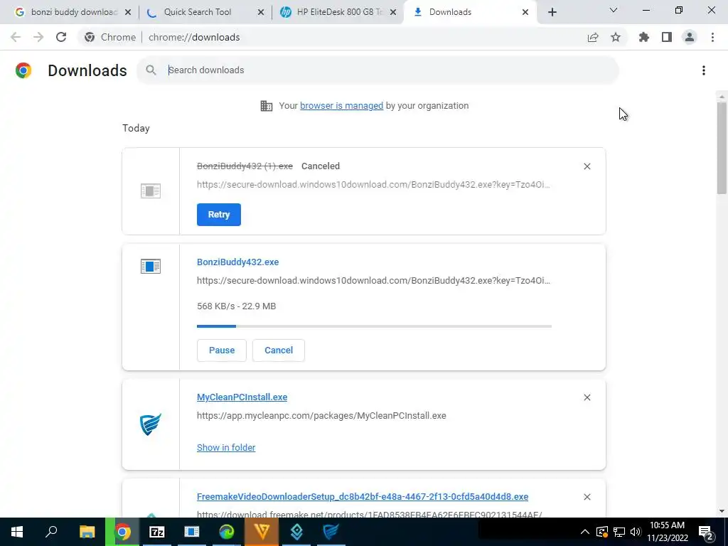
Task: Open the volume control in system tray
Action: point(636,532)
